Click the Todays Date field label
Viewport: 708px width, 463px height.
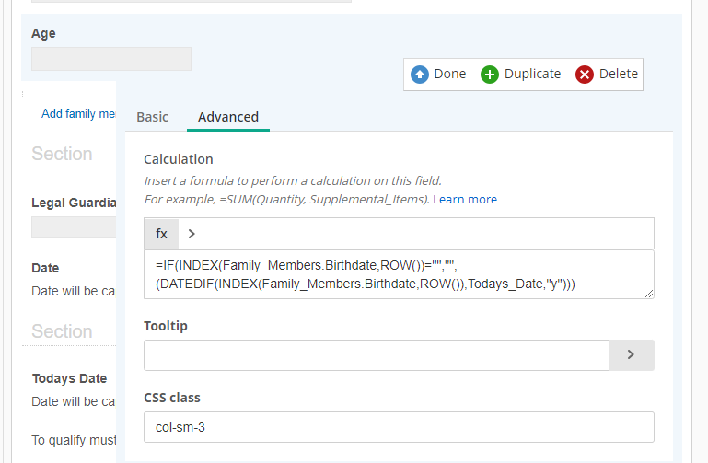[x=69, y=378]
